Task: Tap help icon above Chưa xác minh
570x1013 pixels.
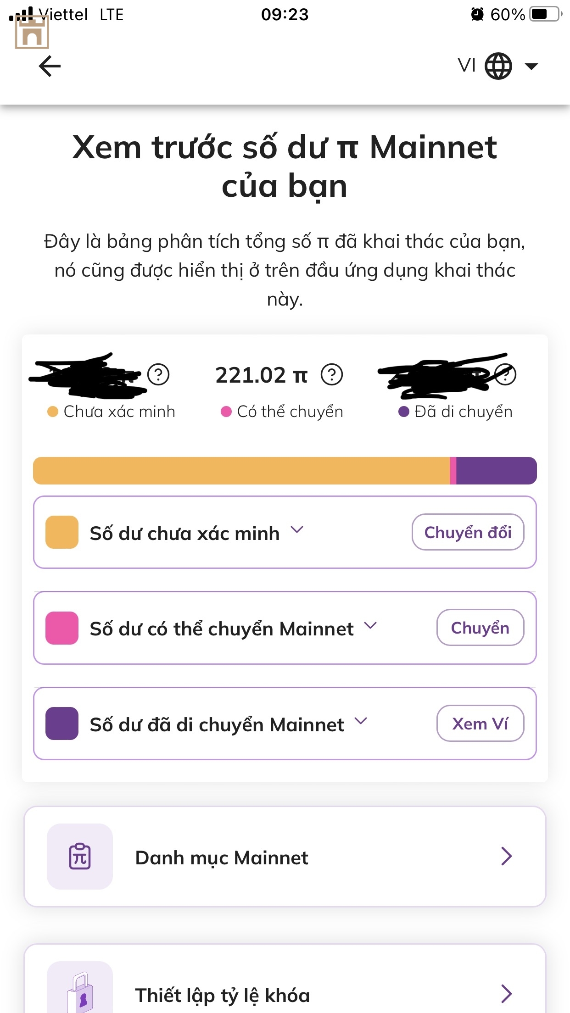Action: pos(158,375)
